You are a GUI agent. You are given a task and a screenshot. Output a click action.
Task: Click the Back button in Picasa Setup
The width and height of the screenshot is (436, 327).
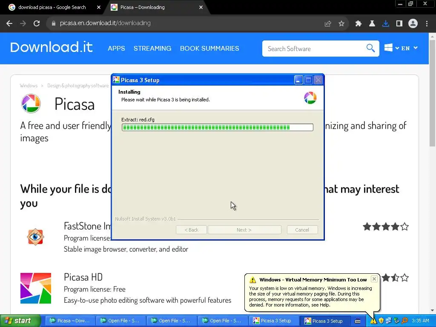coord(191,230)
